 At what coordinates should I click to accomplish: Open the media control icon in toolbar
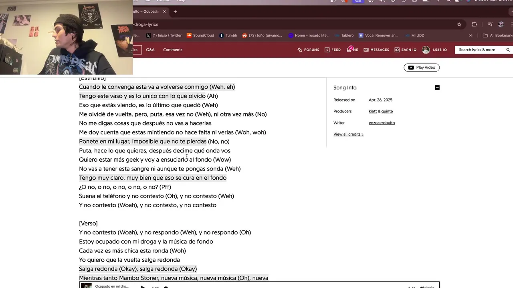490,24
